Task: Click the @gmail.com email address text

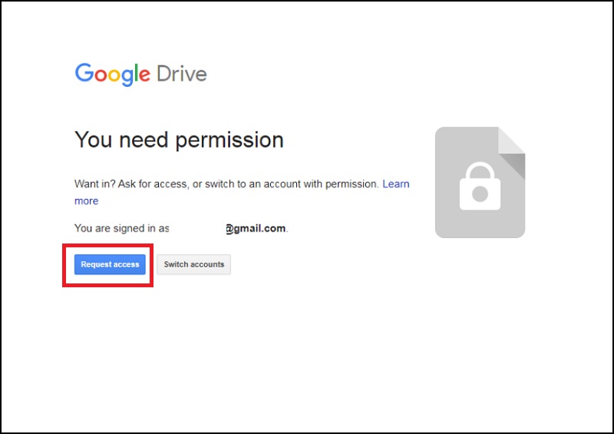Action: tap(256, 228)
